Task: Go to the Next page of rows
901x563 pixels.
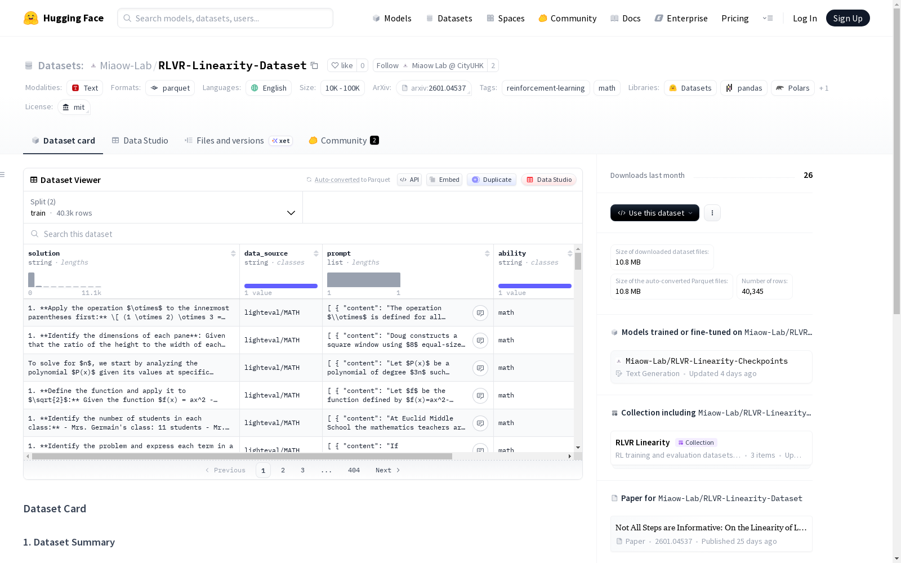Action: (x=388, y=471)
